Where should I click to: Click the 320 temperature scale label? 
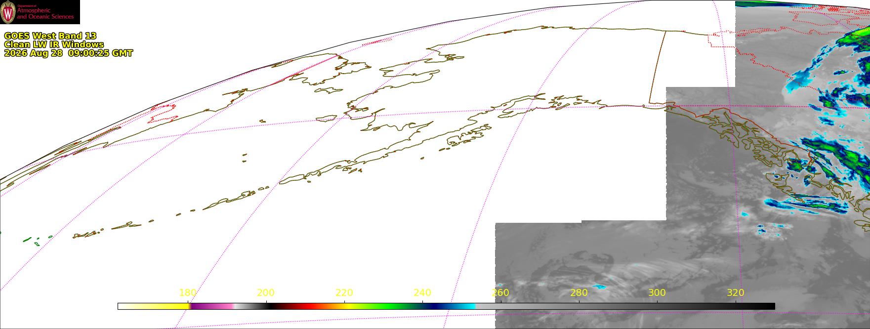click(736, 292)
